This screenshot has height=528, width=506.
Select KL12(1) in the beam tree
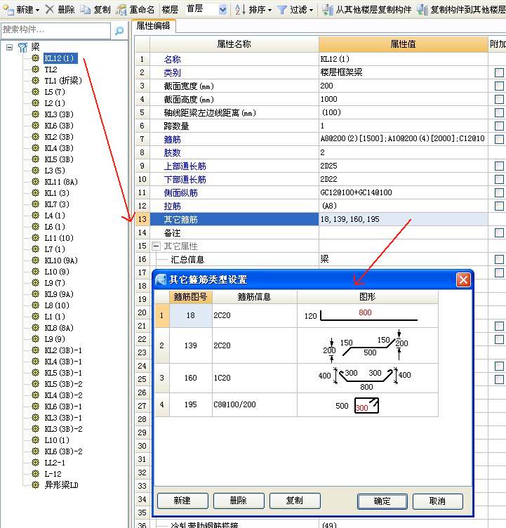(x=60, y=58)
